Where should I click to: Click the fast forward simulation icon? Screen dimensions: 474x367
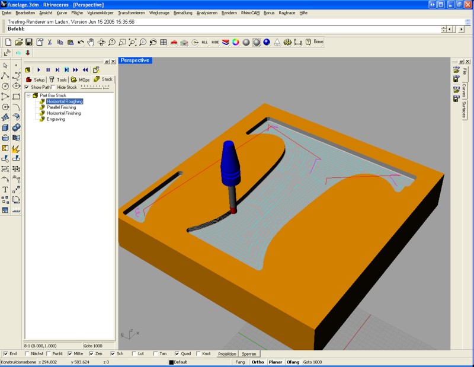[x=76, y=70]
